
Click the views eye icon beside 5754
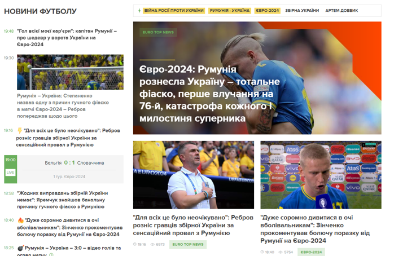coord(281,252)
